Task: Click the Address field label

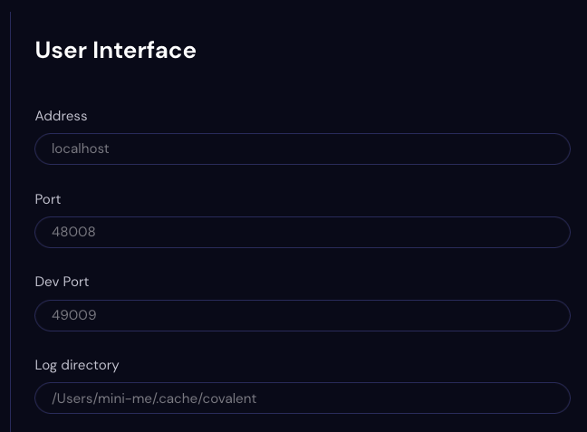Action: [61, 116]
